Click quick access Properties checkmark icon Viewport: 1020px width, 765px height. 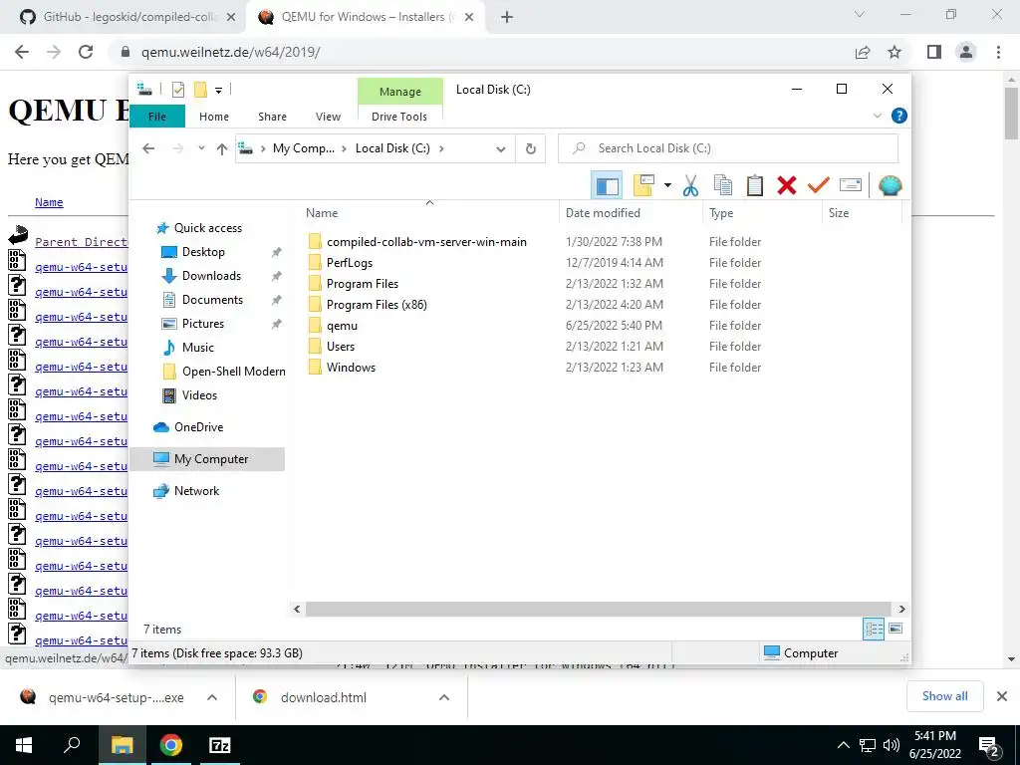pyautogui.click(x=177, y=90)
